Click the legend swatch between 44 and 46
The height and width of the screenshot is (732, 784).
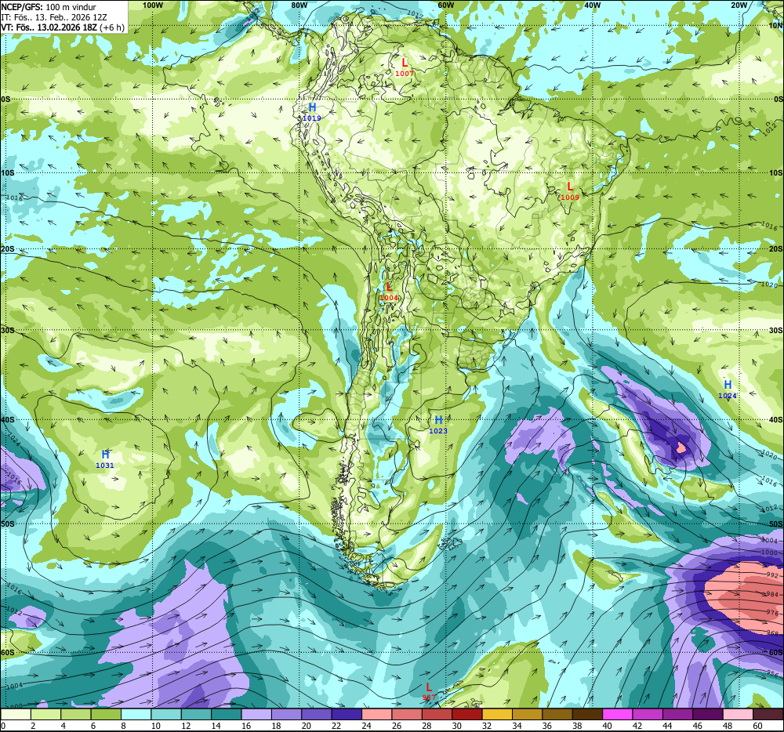677,715
